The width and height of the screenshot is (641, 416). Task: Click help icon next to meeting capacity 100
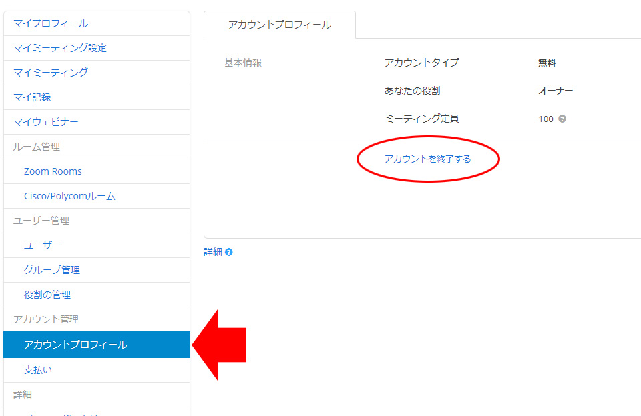click(562, 119)
